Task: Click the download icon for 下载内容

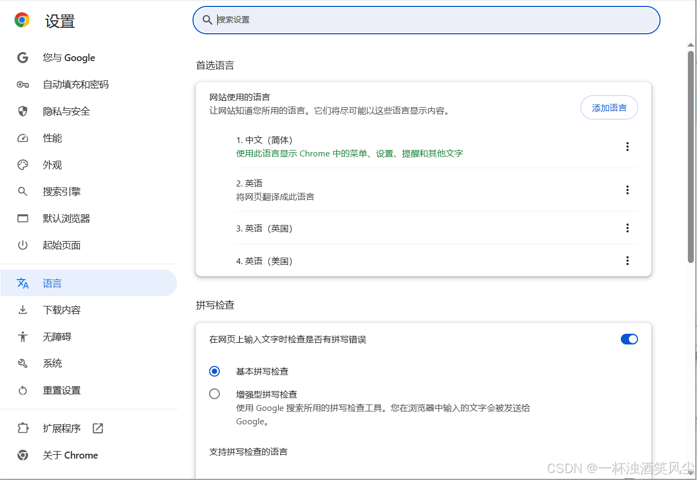Action: [x=23, y=310]
